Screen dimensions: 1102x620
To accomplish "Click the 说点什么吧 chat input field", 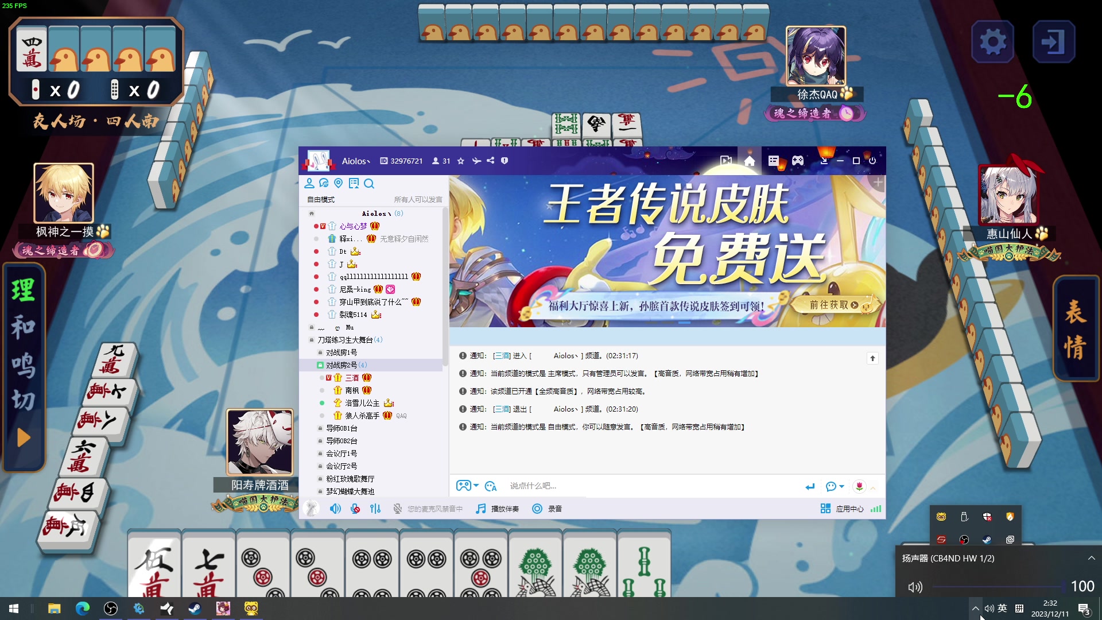I will pyautogui.click(x=574, y=486).
